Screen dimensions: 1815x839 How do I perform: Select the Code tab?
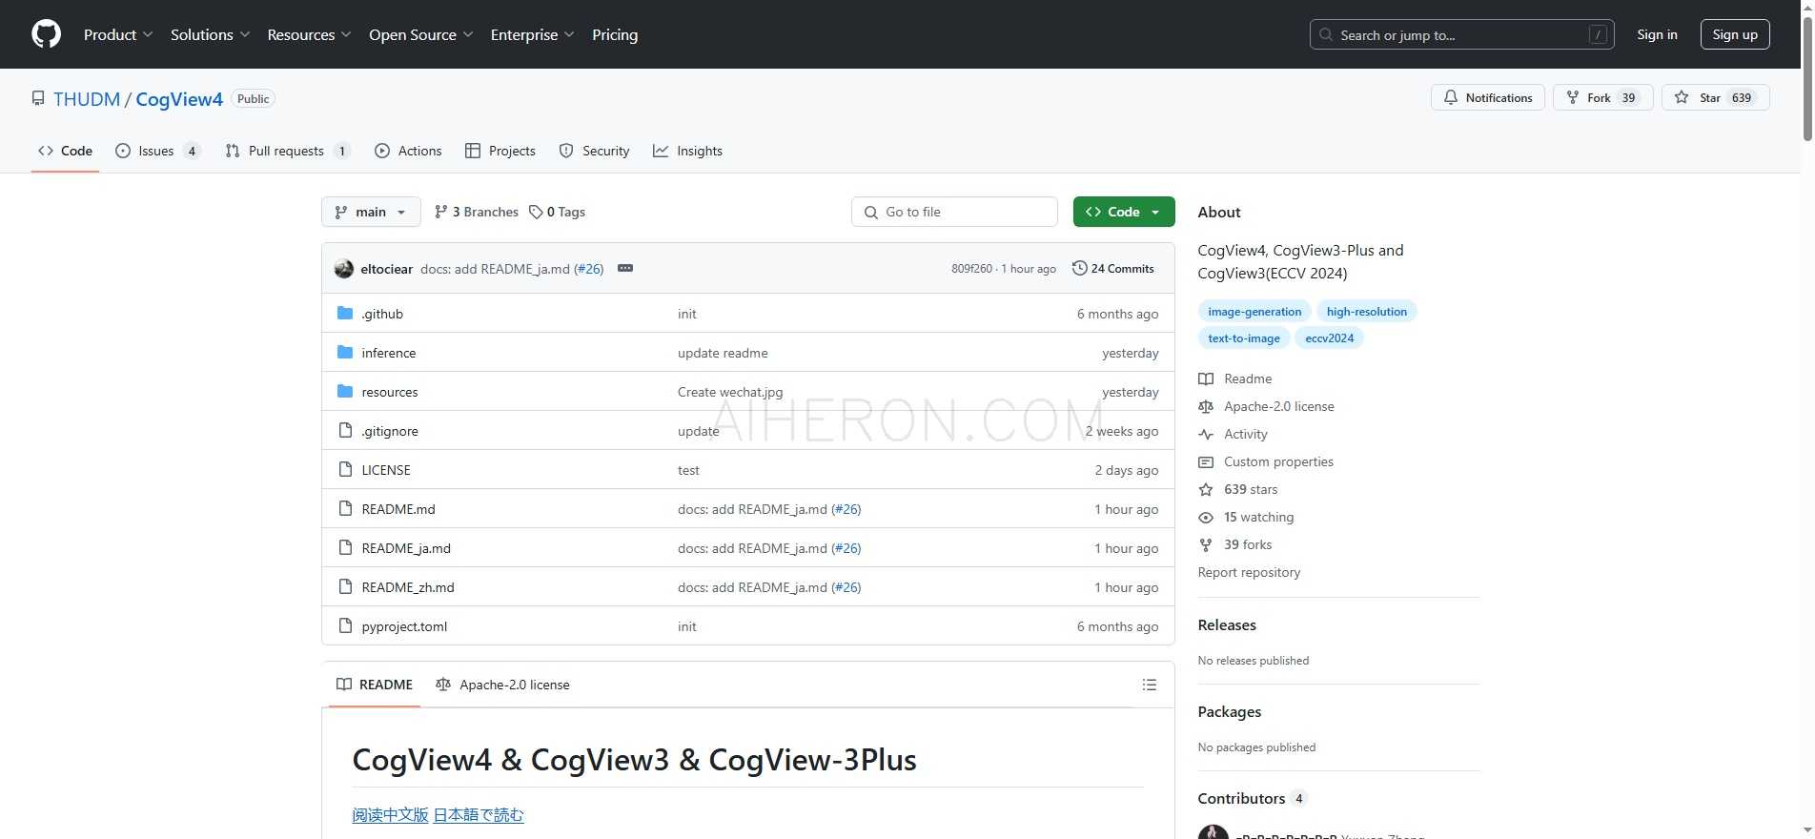(x=65, y=151)
